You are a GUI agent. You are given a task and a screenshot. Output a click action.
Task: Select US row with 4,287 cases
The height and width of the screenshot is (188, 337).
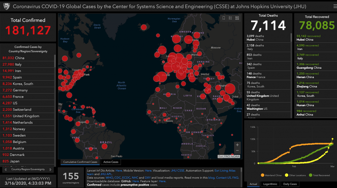pyautogui.click(x=27, y=103)
